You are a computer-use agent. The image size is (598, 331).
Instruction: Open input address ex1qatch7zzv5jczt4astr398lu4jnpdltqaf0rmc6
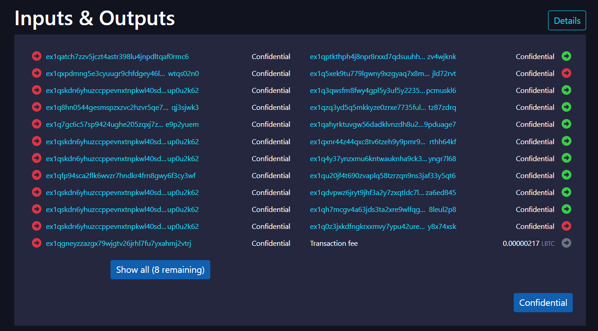(117, 56)
